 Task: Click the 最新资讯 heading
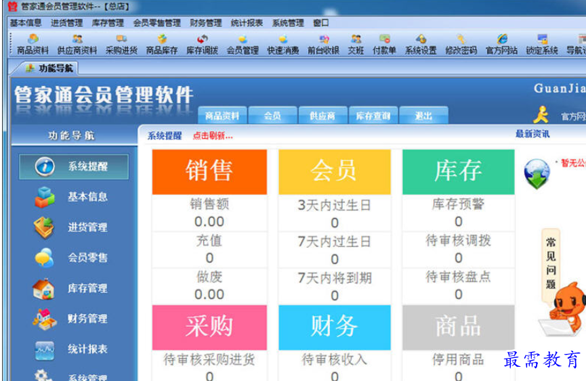click(532, 134)
